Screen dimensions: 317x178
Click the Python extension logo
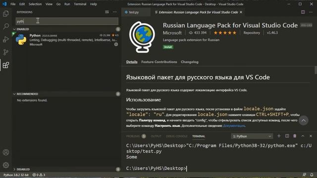[x=21, y=40]
